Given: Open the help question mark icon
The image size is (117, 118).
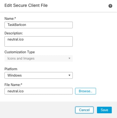Looking at the screenshot, I should coord(110,6).
